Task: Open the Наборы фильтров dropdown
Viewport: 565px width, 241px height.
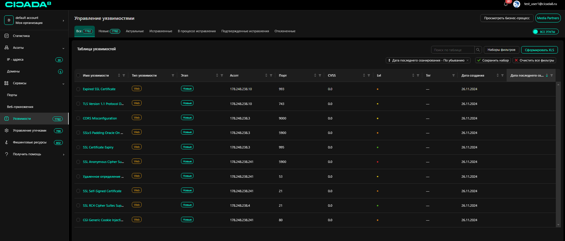Action: [x=501, y=50]
